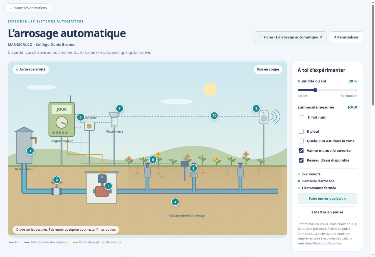
Task: Click the 'Arrosage arrêté' status badge
Action: (31, 69)
